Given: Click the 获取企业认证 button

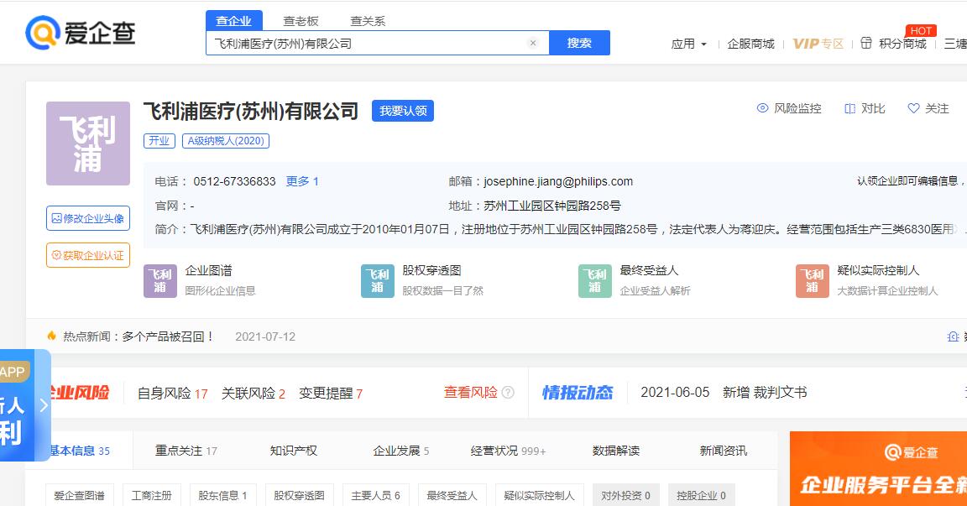Looking at the screenshot, I should coord(88,255).
